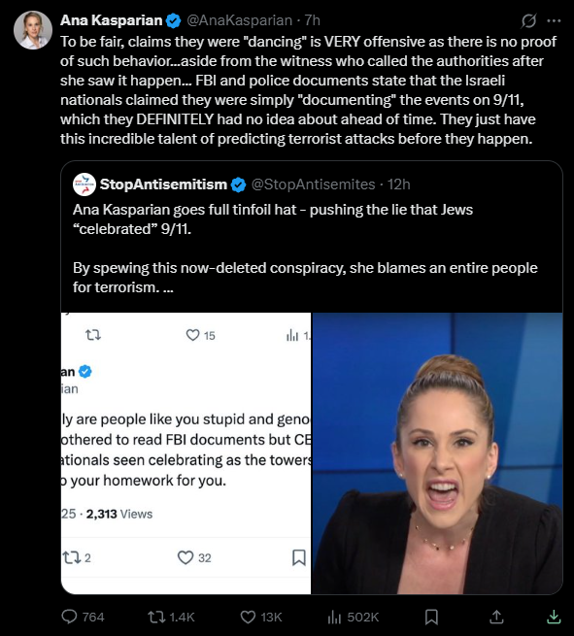Viewport: 574px width, 636px height.
Task: Repost the tweet using the 1.4K retweet icon
Action: point(171,617)
